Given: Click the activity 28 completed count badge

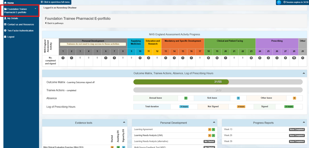Looking at the screenshot, I should coord(294,58).
